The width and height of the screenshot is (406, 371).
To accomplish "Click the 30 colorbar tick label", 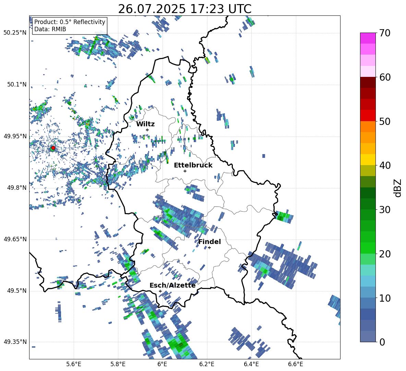I will coord(385,210).
